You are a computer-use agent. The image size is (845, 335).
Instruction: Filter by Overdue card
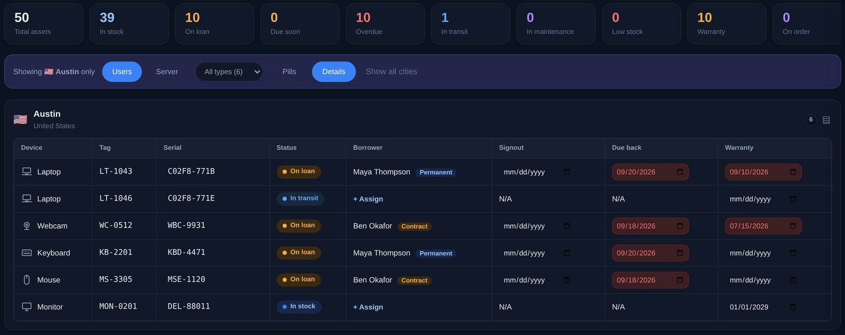point(386,24)
